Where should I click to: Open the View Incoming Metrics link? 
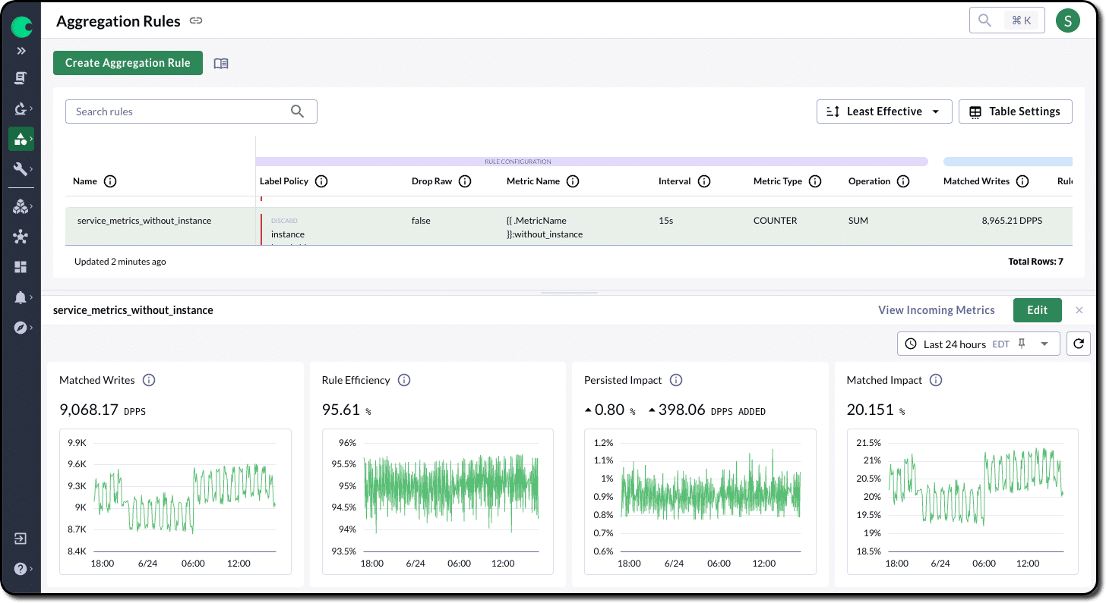[936, 309]
